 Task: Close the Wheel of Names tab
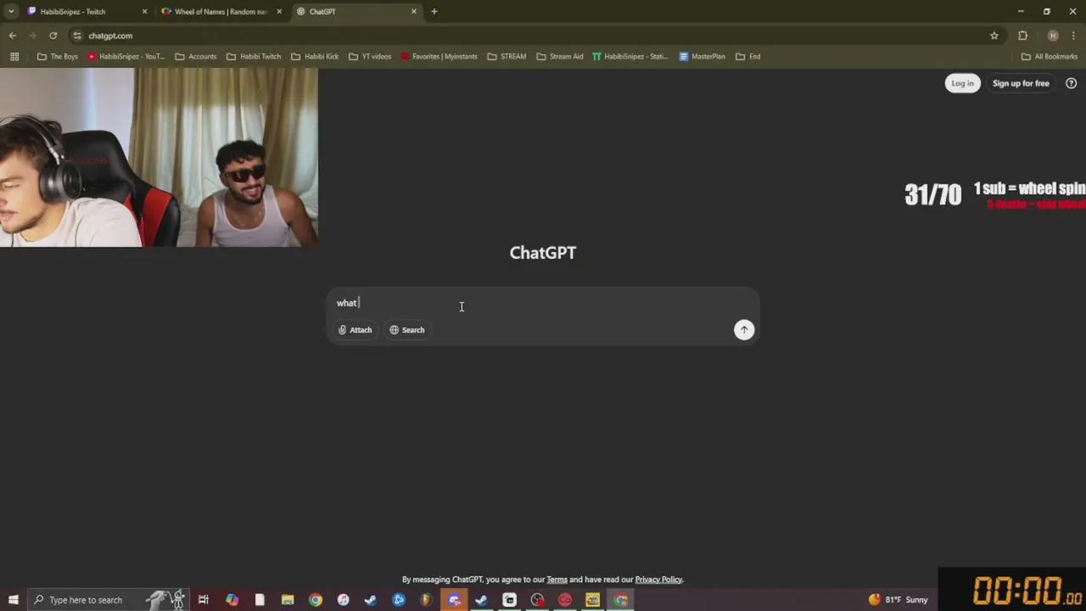click(x=279, y=12)
